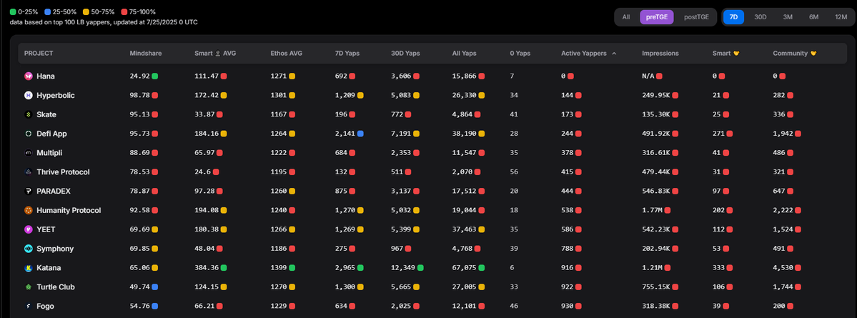
Task: Click the Active Yappers sort arrow
Action: coord(614,54)
